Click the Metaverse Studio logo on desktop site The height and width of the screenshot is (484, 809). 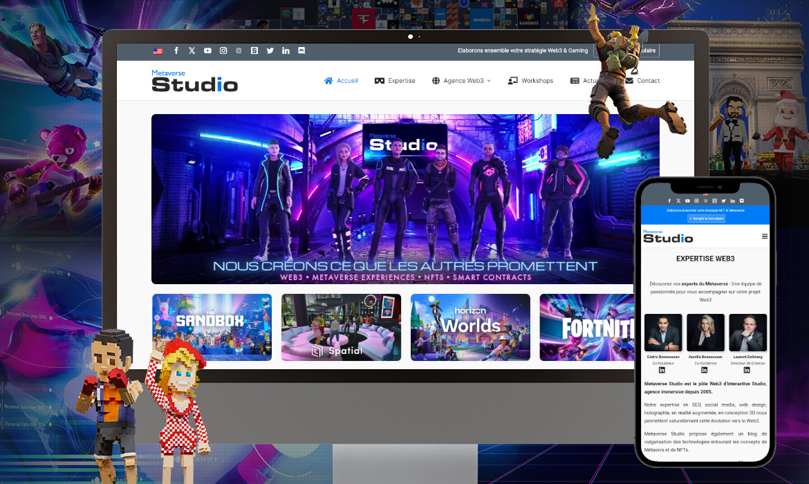point(194,81)
